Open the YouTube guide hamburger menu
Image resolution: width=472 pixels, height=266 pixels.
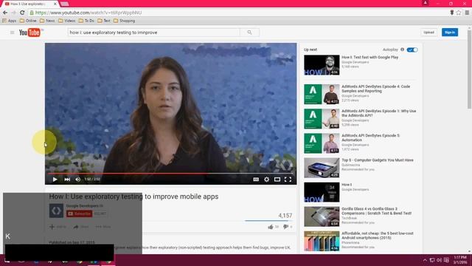click(x=12, y=33)
